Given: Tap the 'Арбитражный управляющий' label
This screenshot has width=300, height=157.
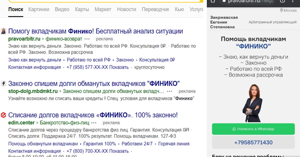Looking at the screenshot, I should pos(272,22).
